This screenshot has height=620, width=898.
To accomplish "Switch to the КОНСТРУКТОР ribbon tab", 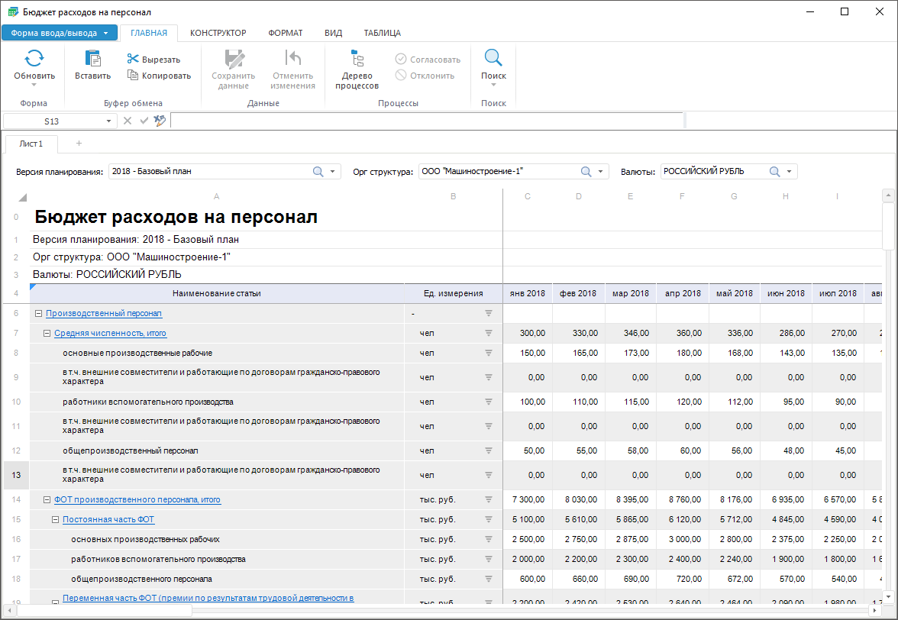I will 218,33.
